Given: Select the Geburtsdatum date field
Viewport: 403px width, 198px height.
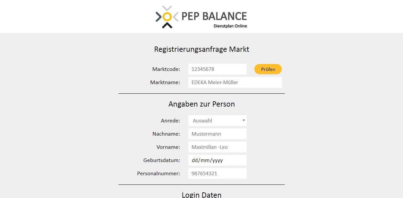Looking at the screenshot, I should [x=217, y=160].
